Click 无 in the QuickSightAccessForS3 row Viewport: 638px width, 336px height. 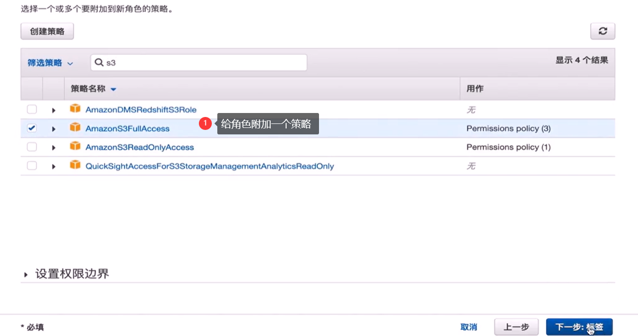click(x=471, y=166)
